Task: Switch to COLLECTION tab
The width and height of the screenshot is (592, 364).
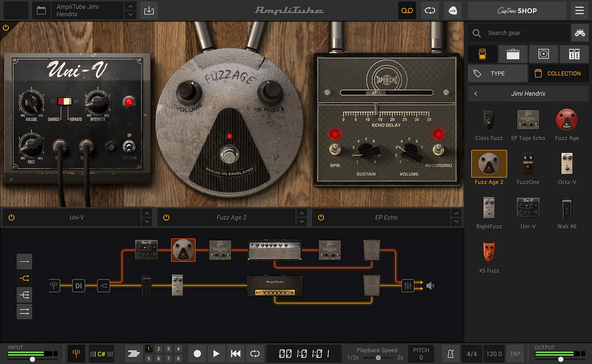Action: click(x=559, y=73)
